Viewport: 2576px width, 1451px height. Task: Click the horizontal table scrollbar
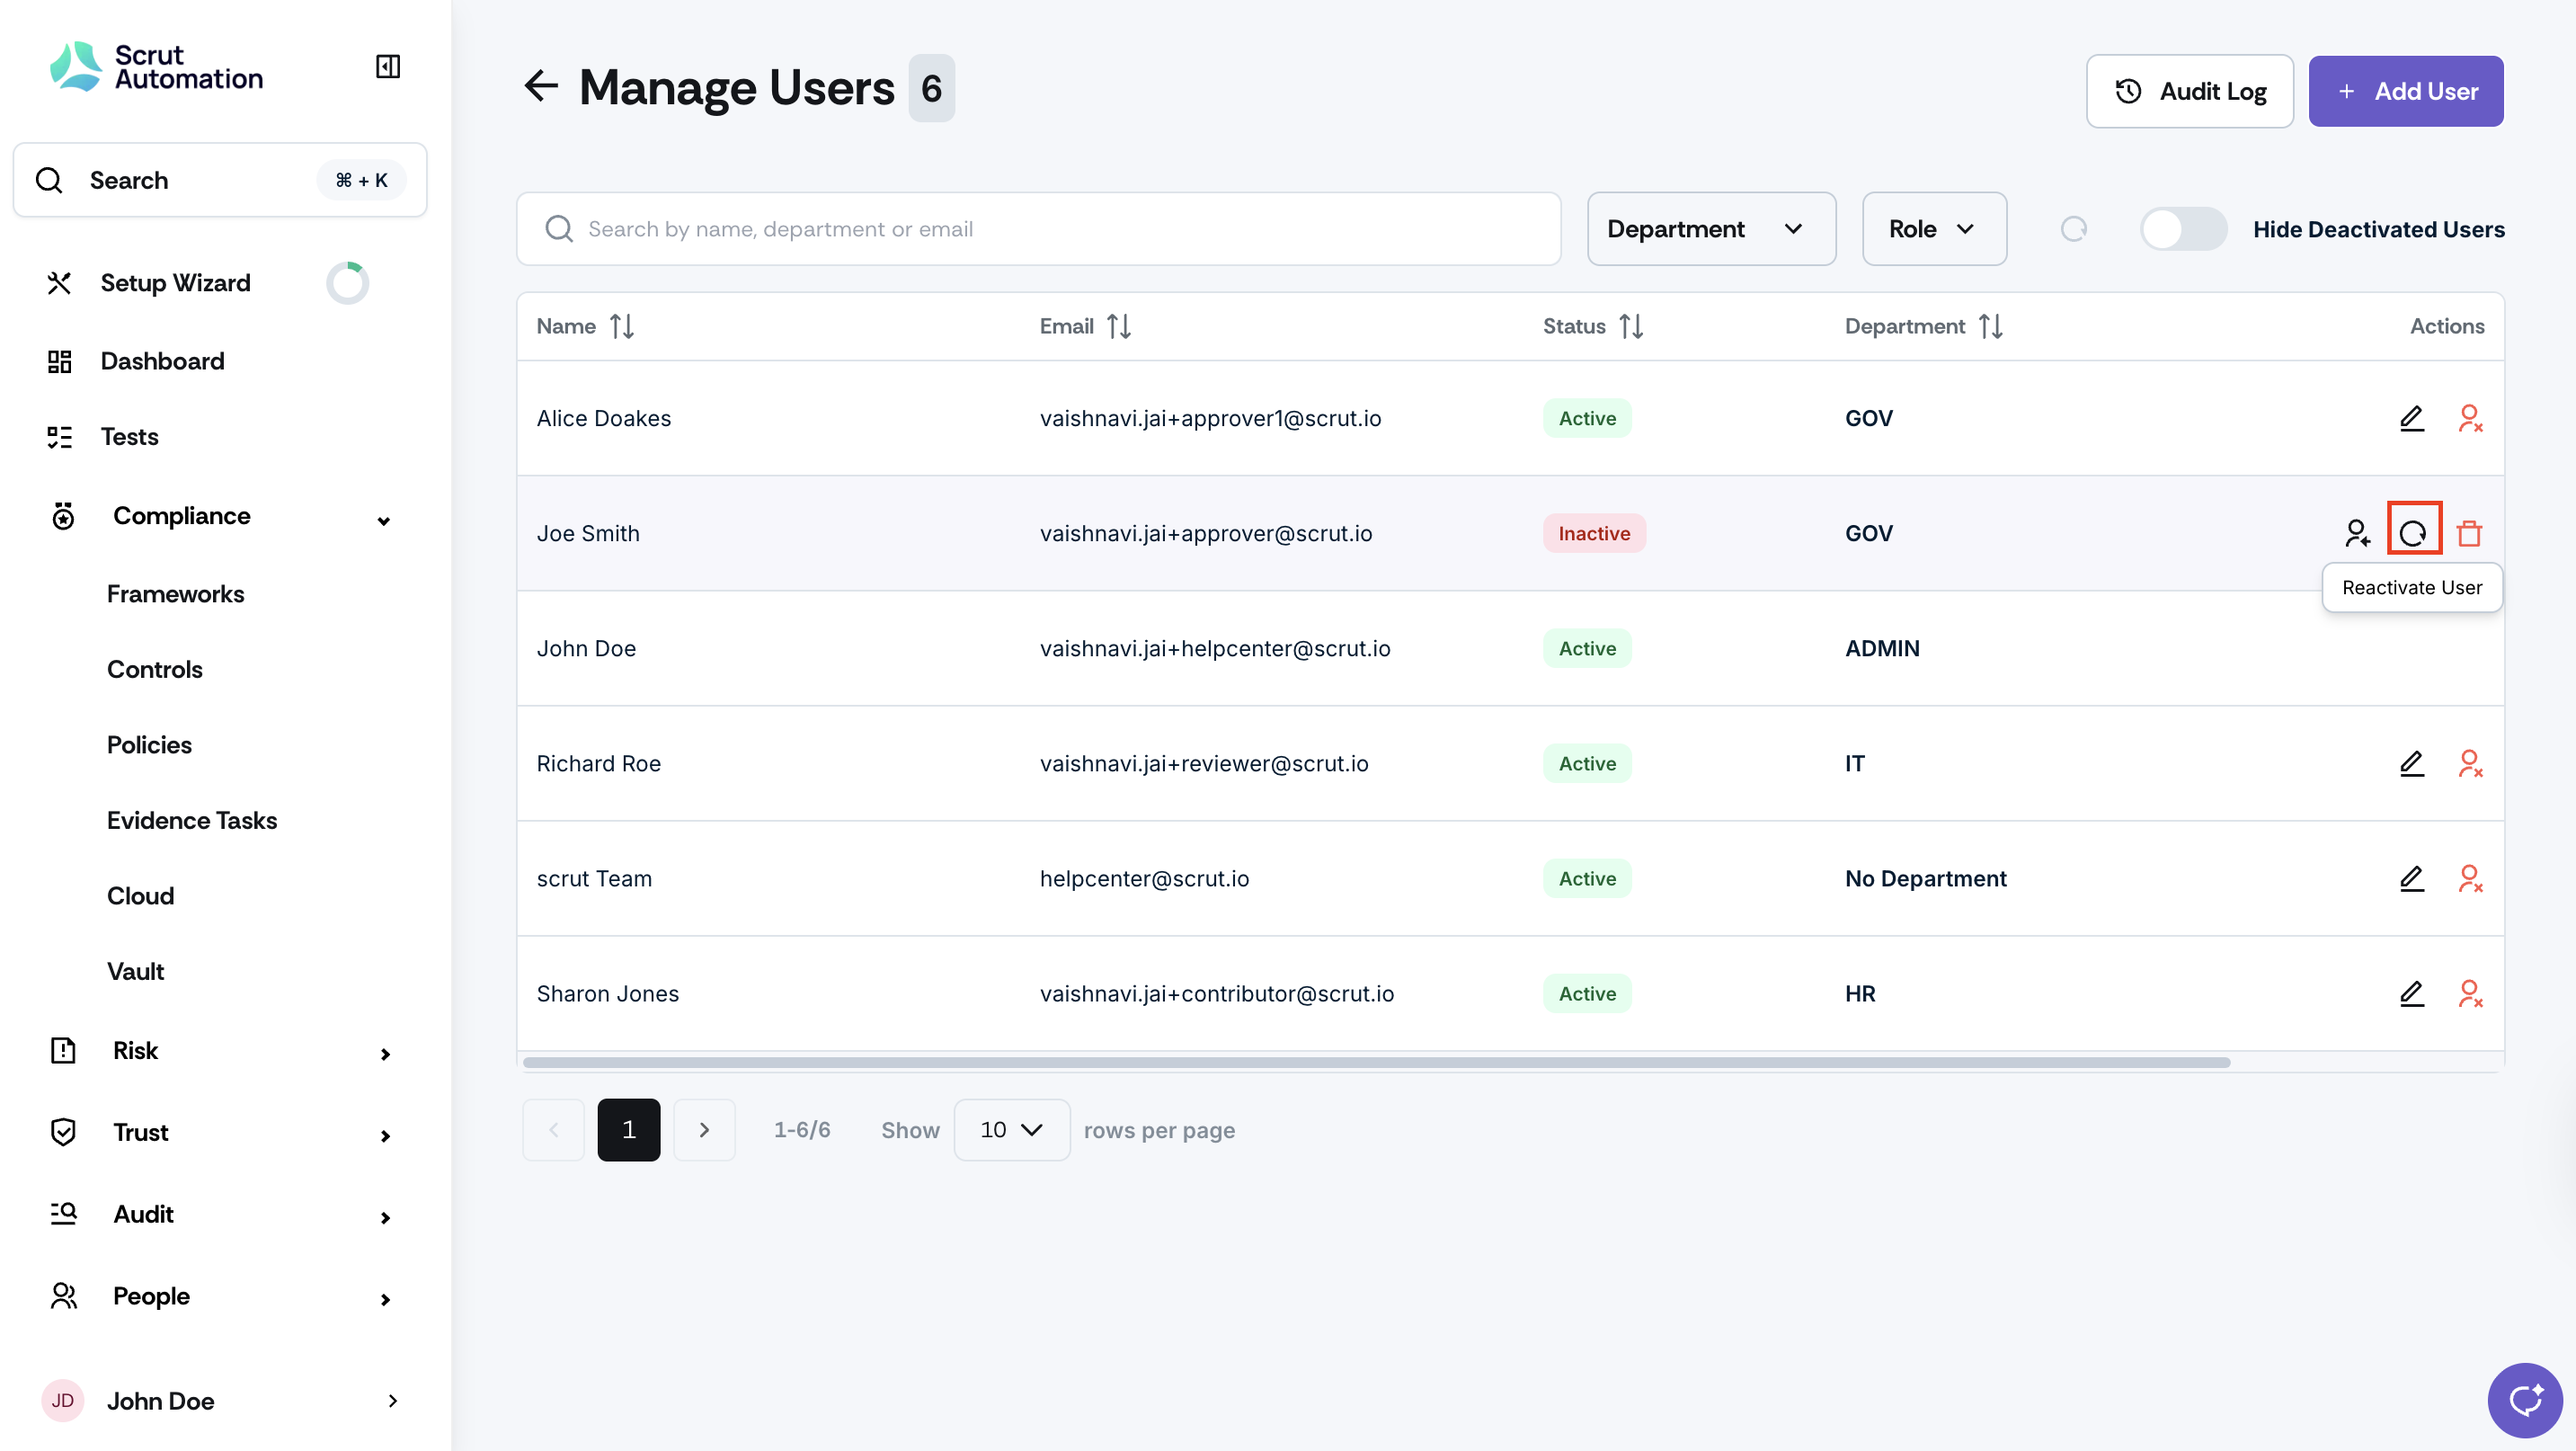coord(1376,1062)
